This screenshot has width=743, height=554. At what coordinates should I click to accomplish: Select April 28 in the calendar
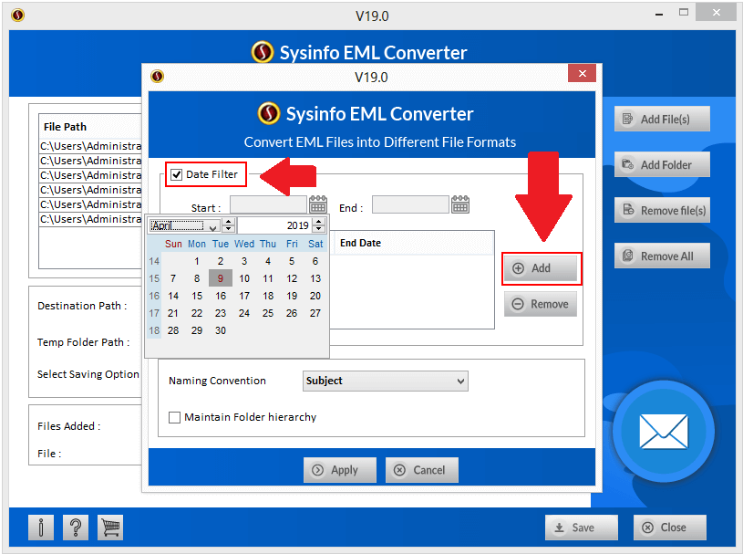173,330
